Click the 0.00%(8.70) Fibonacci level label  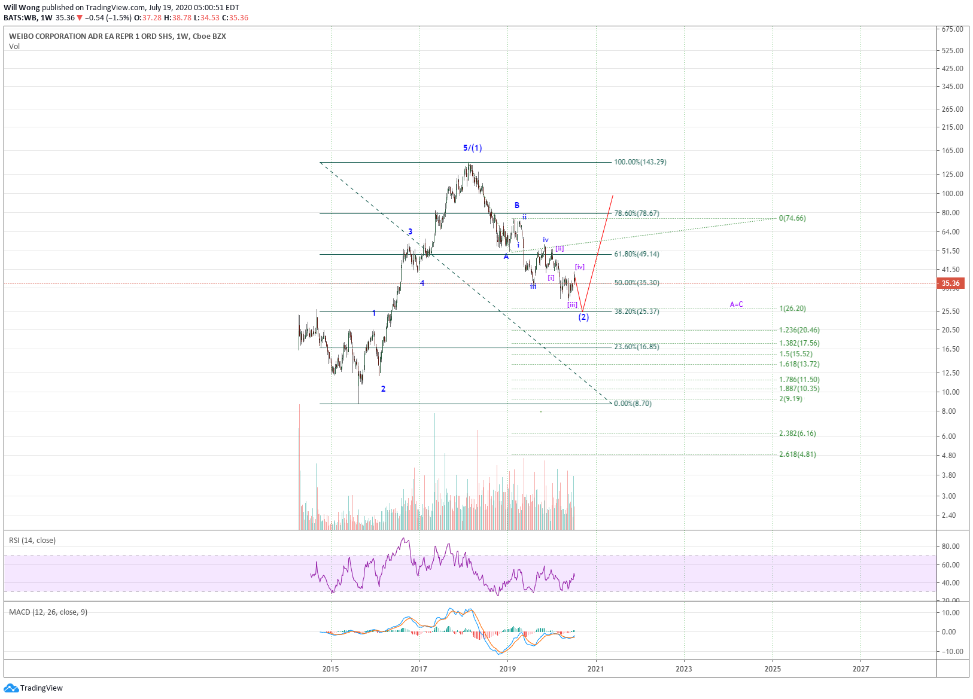pos(633,404)
